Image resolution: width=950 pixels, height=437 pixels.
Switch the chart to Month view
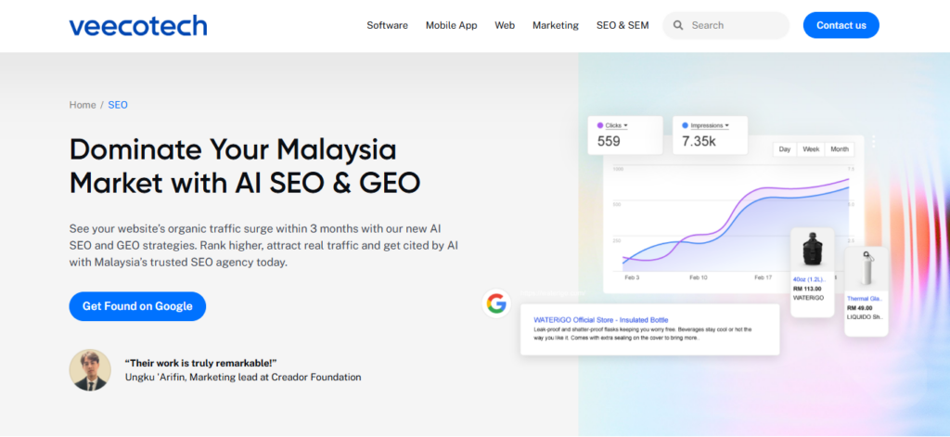click(839, 149)
